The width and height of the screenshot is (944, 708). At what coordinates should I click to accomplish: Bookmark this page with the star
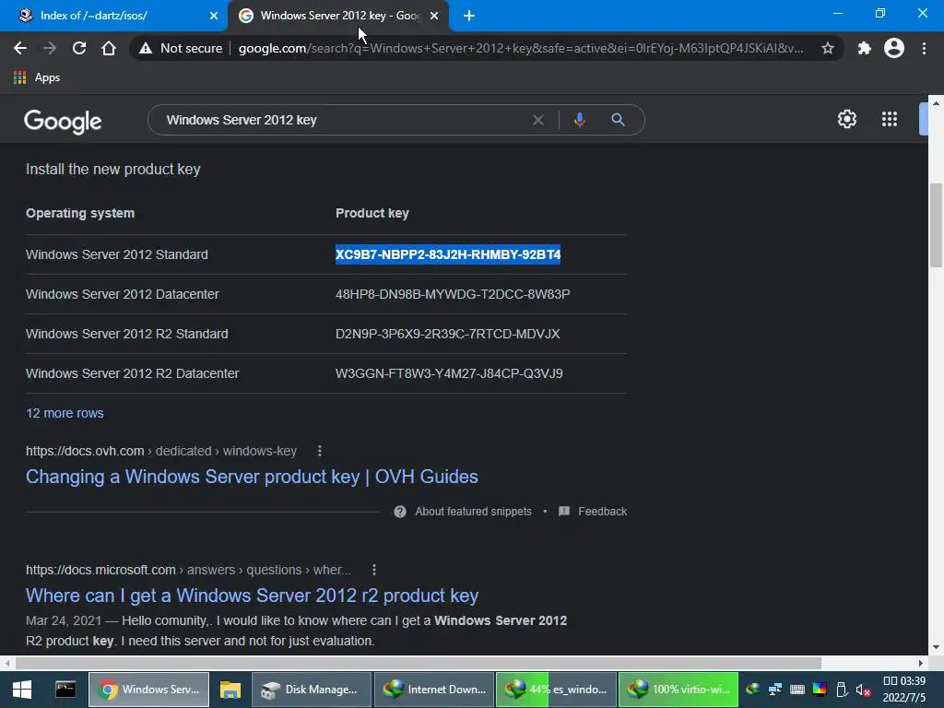coord(828,48)
